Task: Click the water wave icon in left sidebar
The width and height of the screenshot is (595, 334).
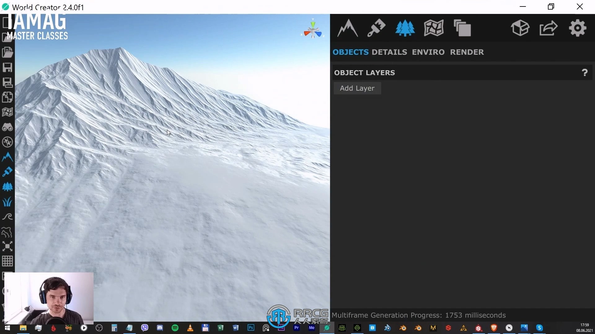Action: pyautogui.click(x=7, y=216)
